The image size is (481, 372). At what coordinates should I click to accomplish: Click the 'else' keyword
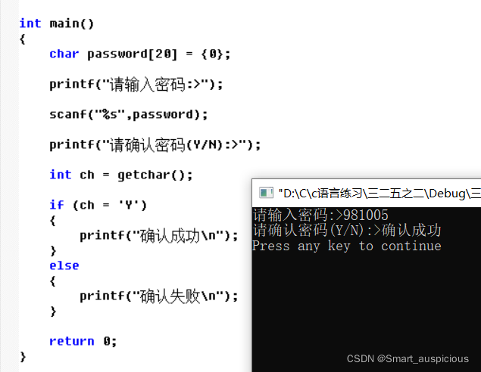pyautogui.click(x=64, y=265)
